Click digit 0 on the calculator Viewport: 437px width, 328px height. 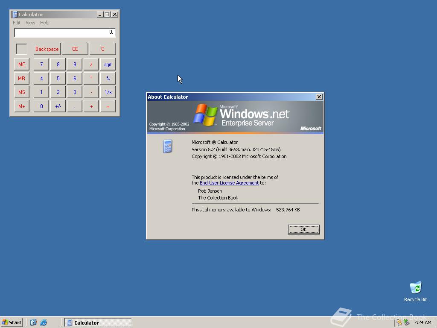tap(41, 106)
